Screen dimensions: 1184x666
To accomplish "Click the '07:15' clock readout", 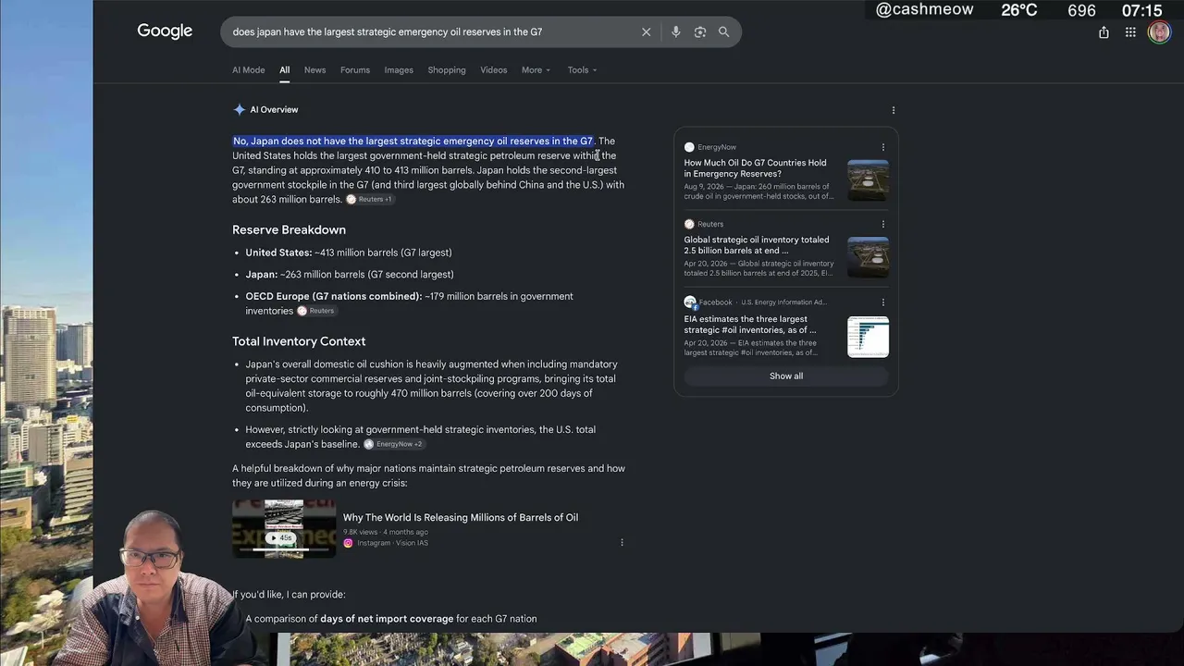I will pos(1141,10).
